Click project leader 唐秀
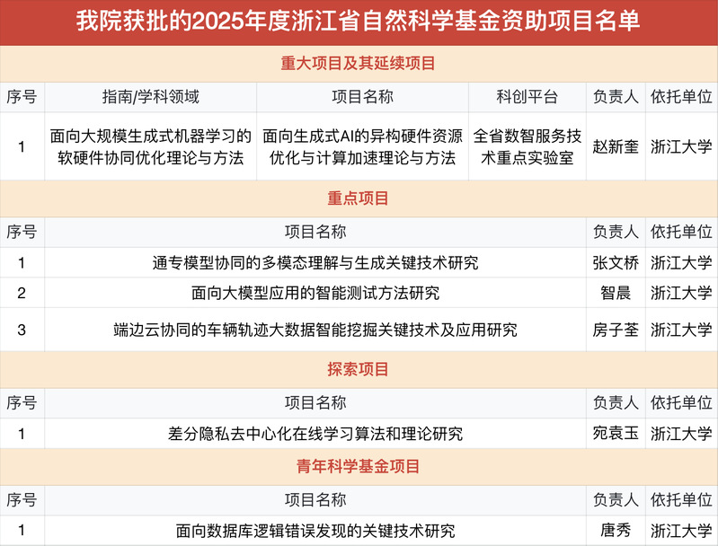Screen dimensions: 718x546 point(615,530)
